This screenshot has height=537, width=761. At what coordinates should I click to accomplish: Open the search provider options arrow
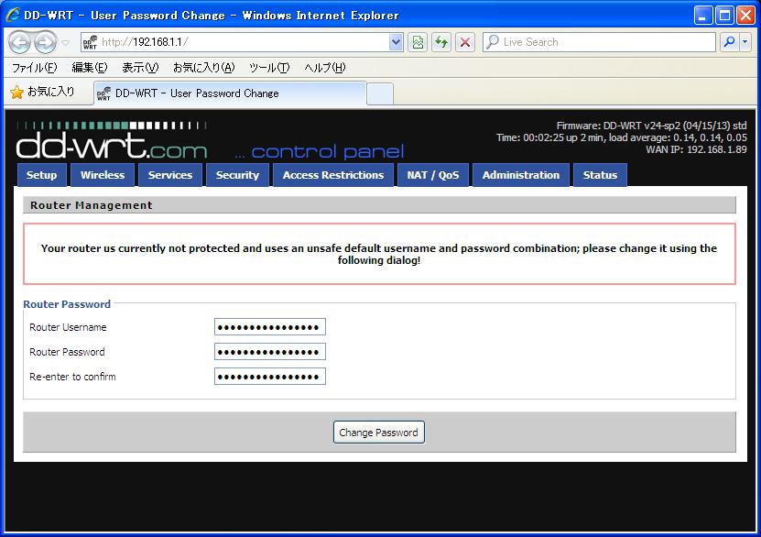coord(745,42)
